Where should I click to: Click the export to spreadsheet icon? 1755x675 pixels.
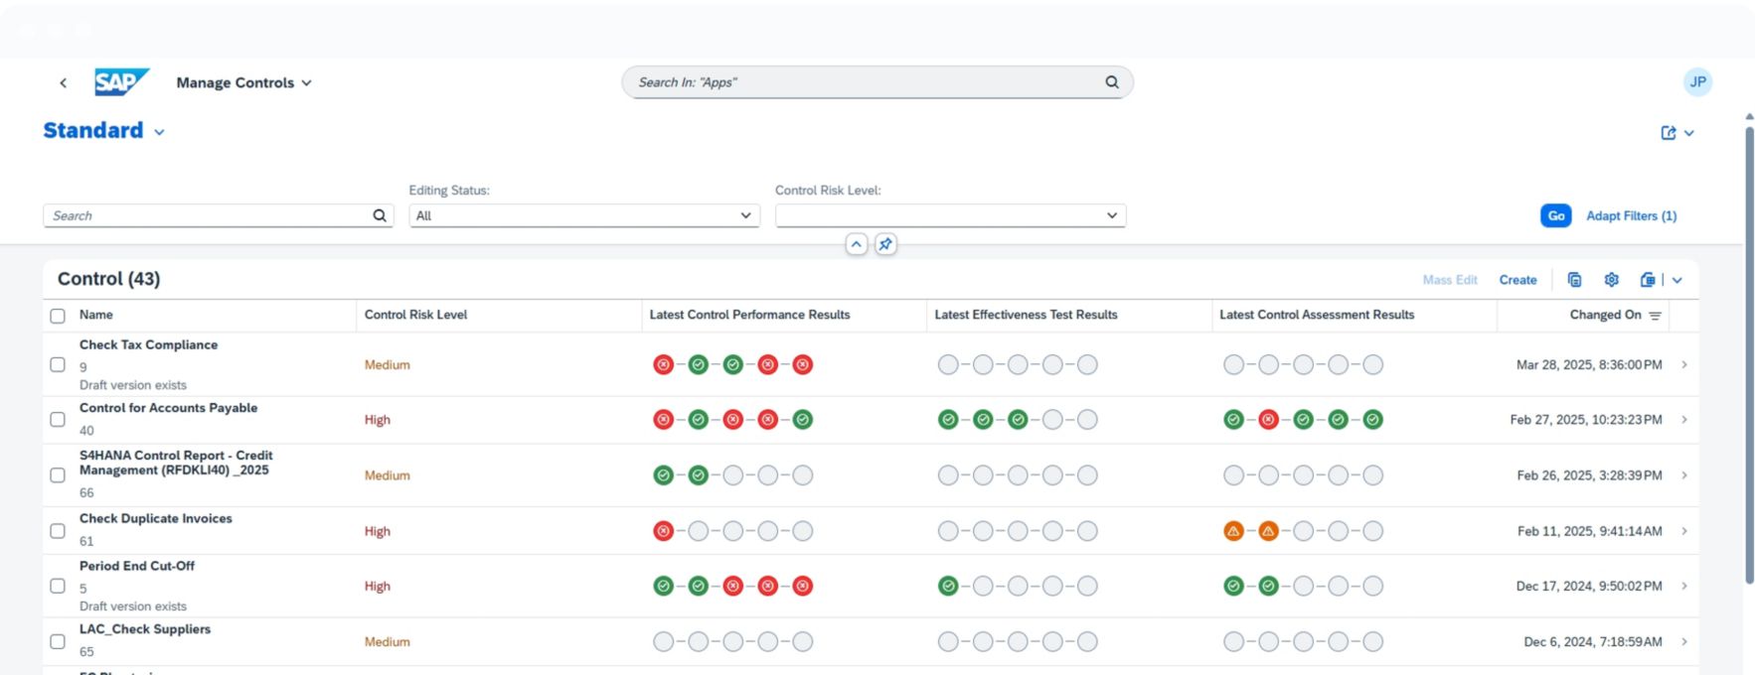click(1648, 280)
